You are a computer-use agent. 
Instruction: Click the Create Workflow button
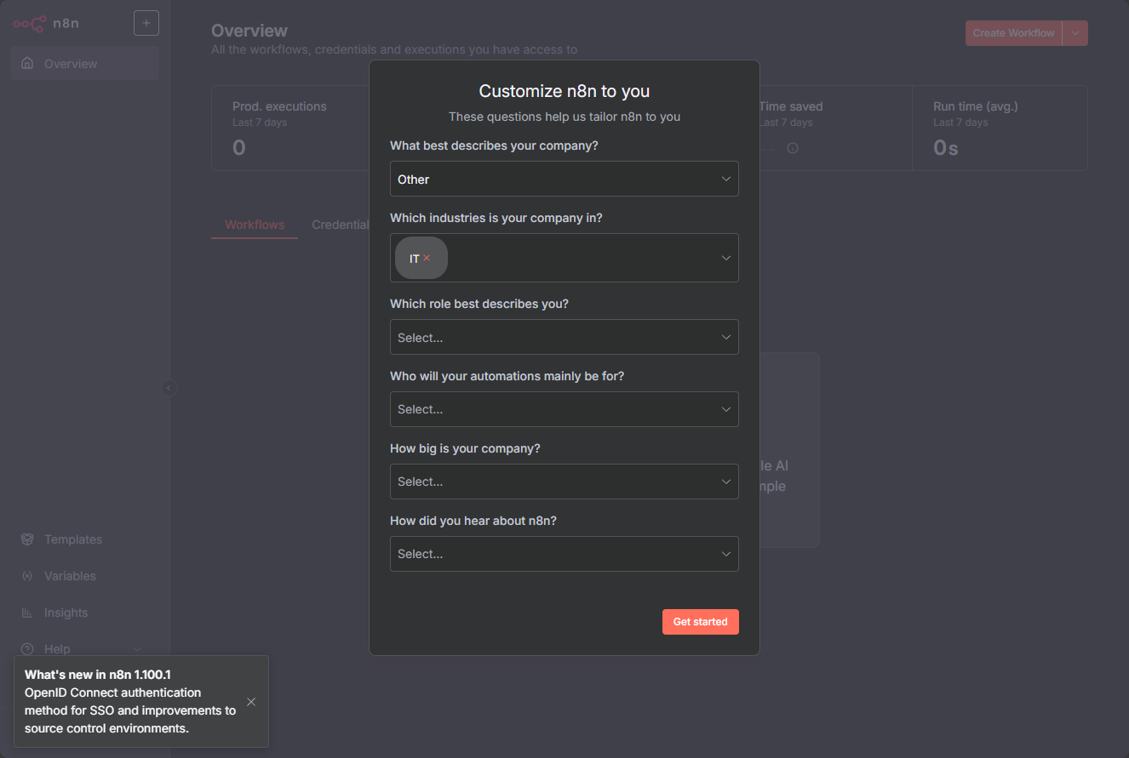1013,33
